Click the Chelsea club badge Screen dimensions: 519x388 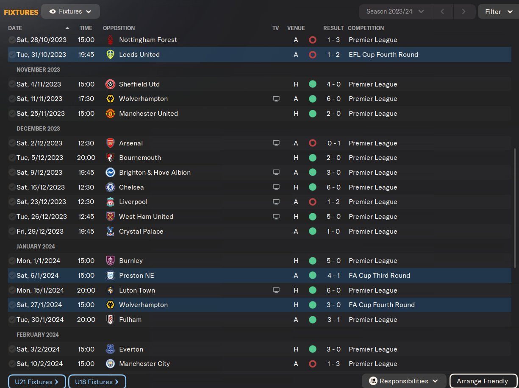pos(110,187)
